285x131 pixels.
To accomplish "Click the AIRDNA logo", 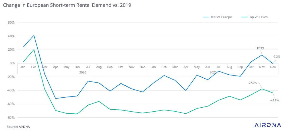I will click(x=267, y=125).
